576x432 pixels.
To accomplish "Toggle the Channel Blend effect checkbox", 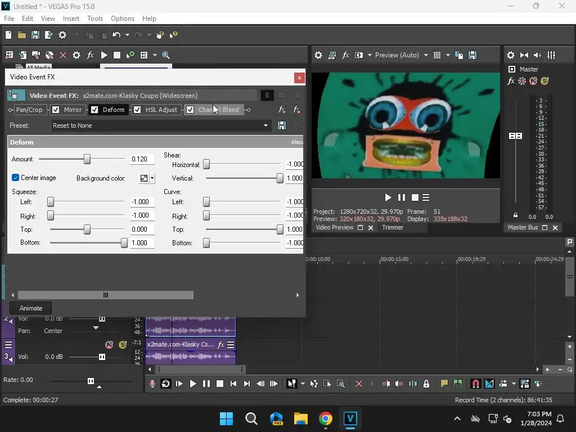I will (x=190, y=110).
